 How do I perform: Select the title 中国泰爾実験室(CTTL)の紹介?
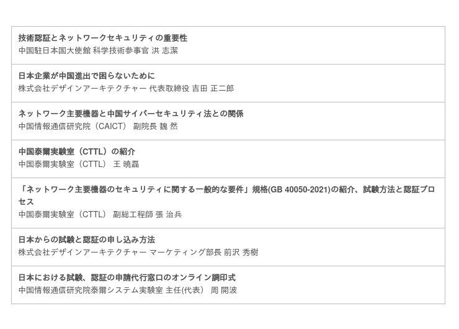coord(77,152)
